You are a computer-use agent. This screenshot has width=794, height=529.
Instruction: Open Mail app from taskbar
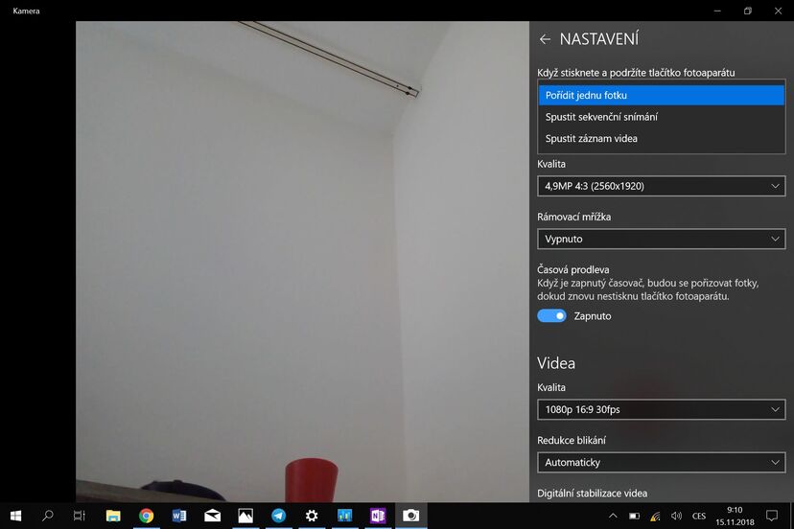212,516
